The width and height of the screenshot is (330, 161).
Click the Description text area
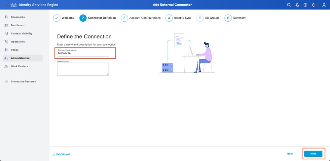pos(83,69)
